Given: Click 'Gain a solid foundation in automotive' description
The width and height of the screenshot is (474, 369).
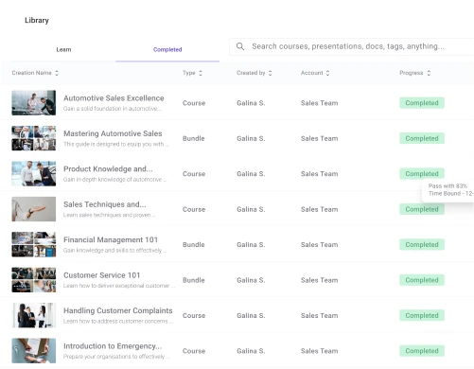Looking at the screenshot, I should pyautogui.click(x=112, y=109).
